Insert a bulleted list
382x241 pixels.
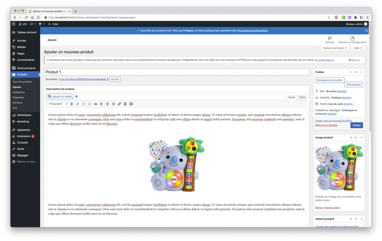(x=84, y=104)
